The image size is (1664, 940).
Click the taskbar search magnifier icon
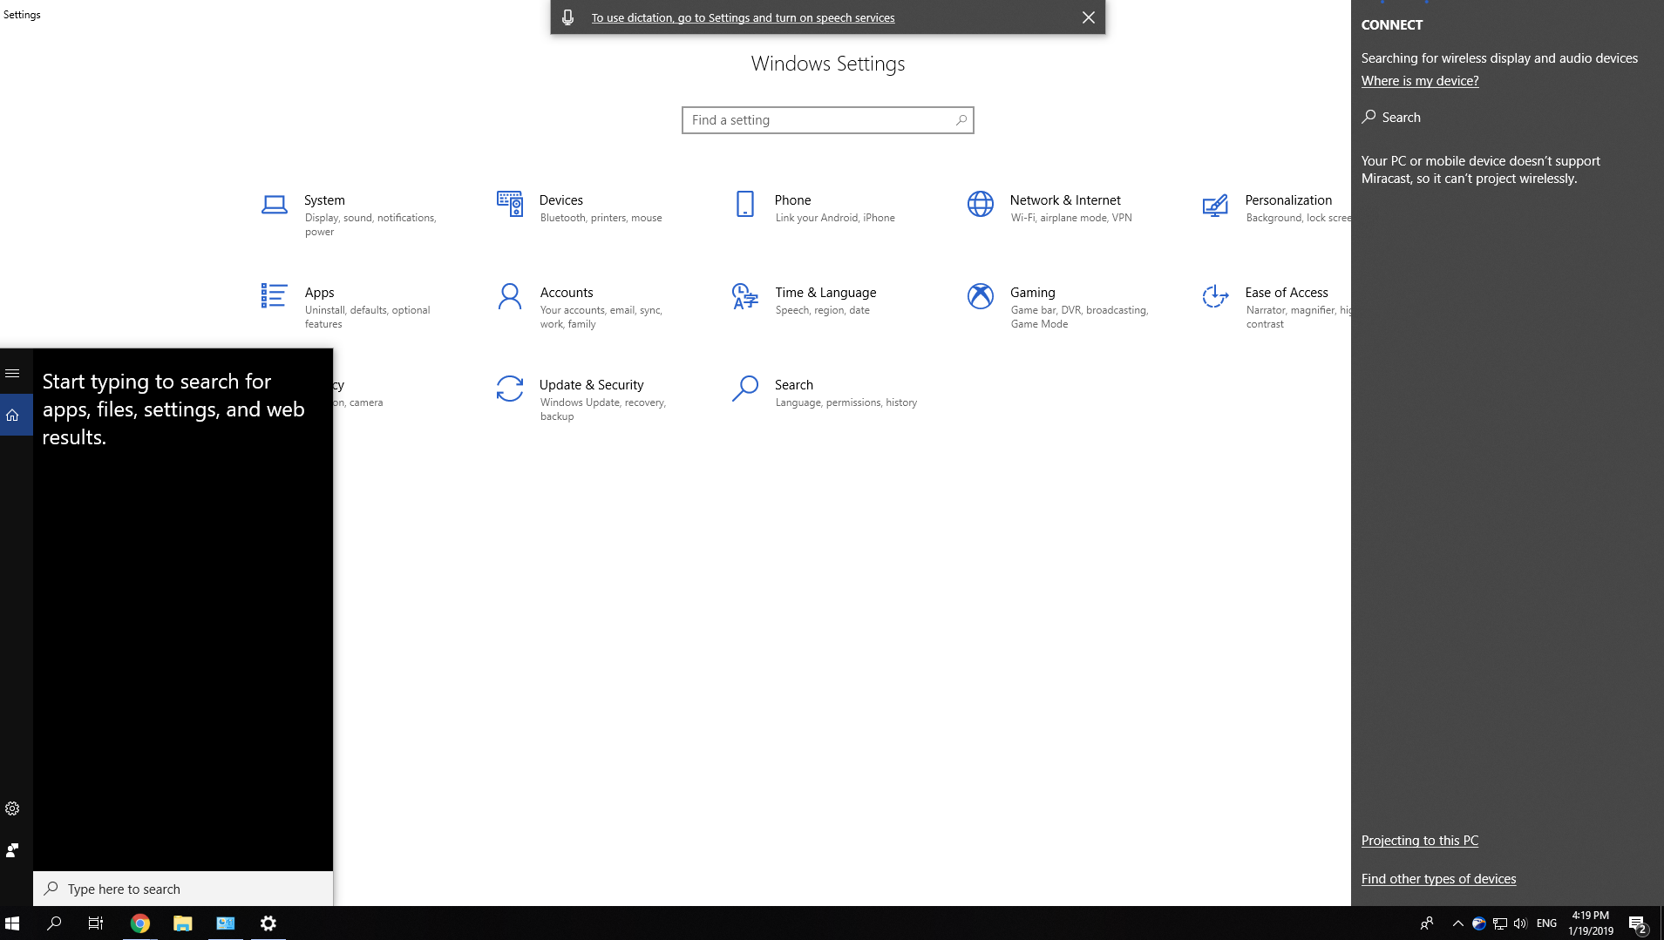point(54,923)
